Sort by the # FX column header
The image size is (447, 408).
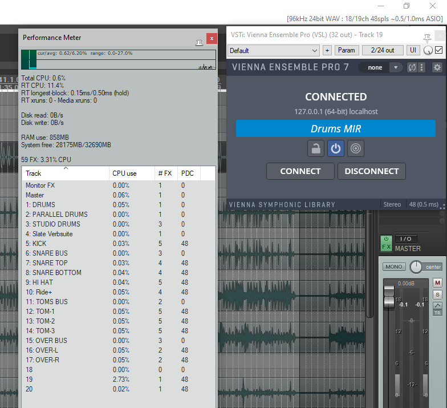166,173
